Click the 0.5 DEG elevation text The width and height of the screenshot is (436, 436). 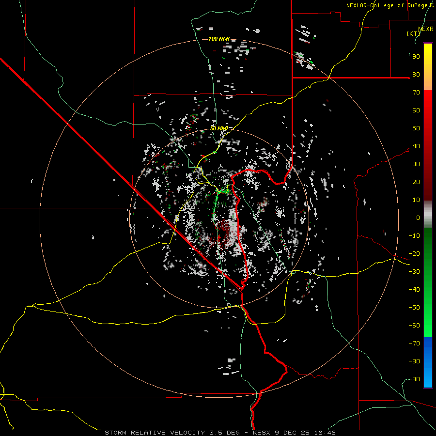click(224, 433)
